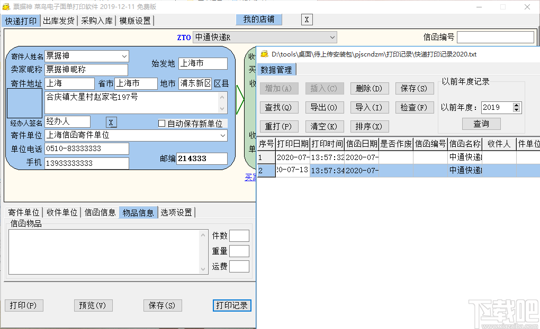
Task: Click the 卖家昵称 input field
Action: [86, 70]
